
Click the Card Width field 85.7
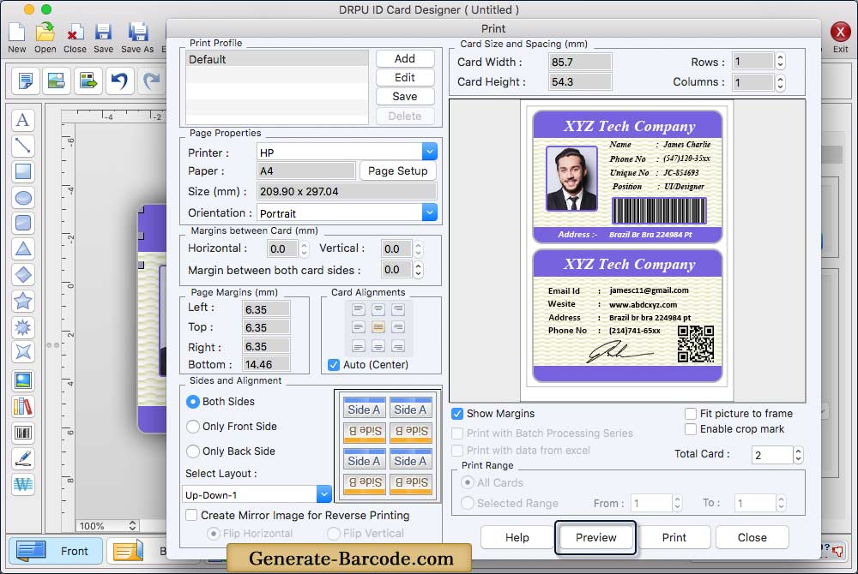click(x=580, y=62)
